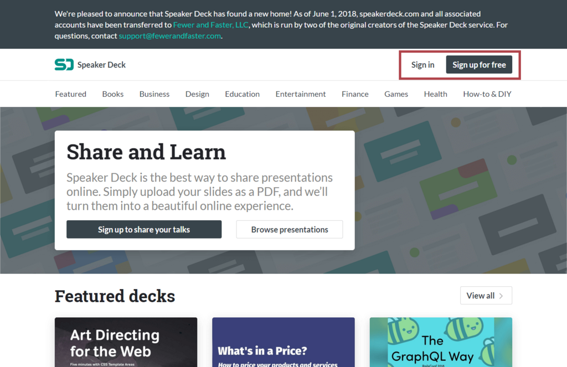
Task: Open the Finance category
Action: tap(355, 94)
